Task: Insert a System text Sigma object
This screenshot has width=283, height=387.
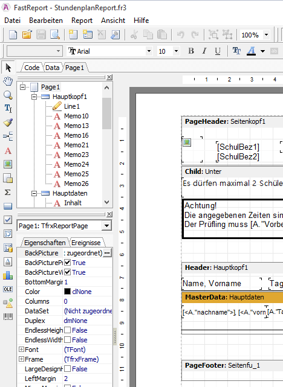Action: 8,192
